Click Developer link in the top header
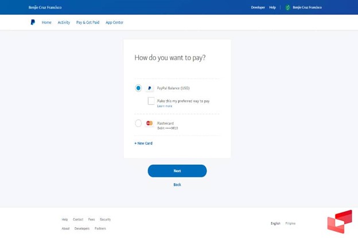 [258, 7]
